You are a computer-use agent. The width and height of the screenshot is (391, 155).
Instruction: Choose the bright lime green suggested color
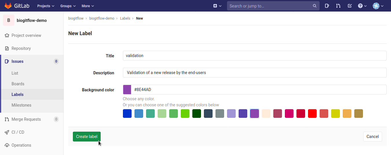coord(185,114)
